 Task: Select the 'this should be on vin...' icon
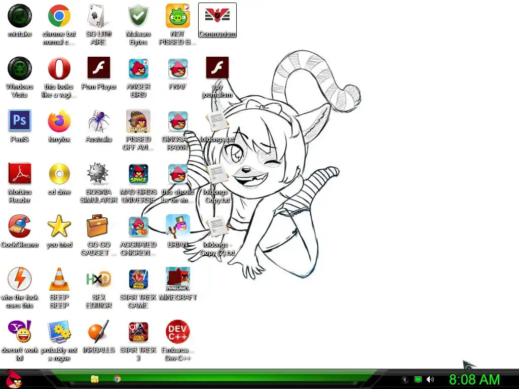178,174
